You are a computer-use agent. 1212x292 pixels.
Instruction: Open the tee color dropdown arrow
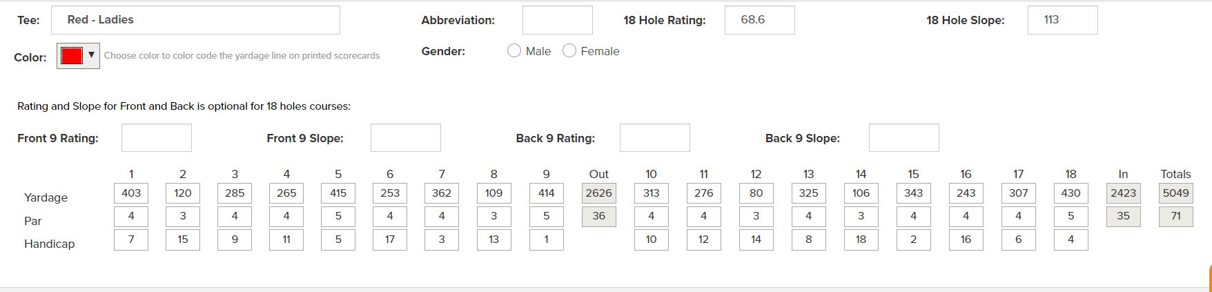[x=91, y=55]
